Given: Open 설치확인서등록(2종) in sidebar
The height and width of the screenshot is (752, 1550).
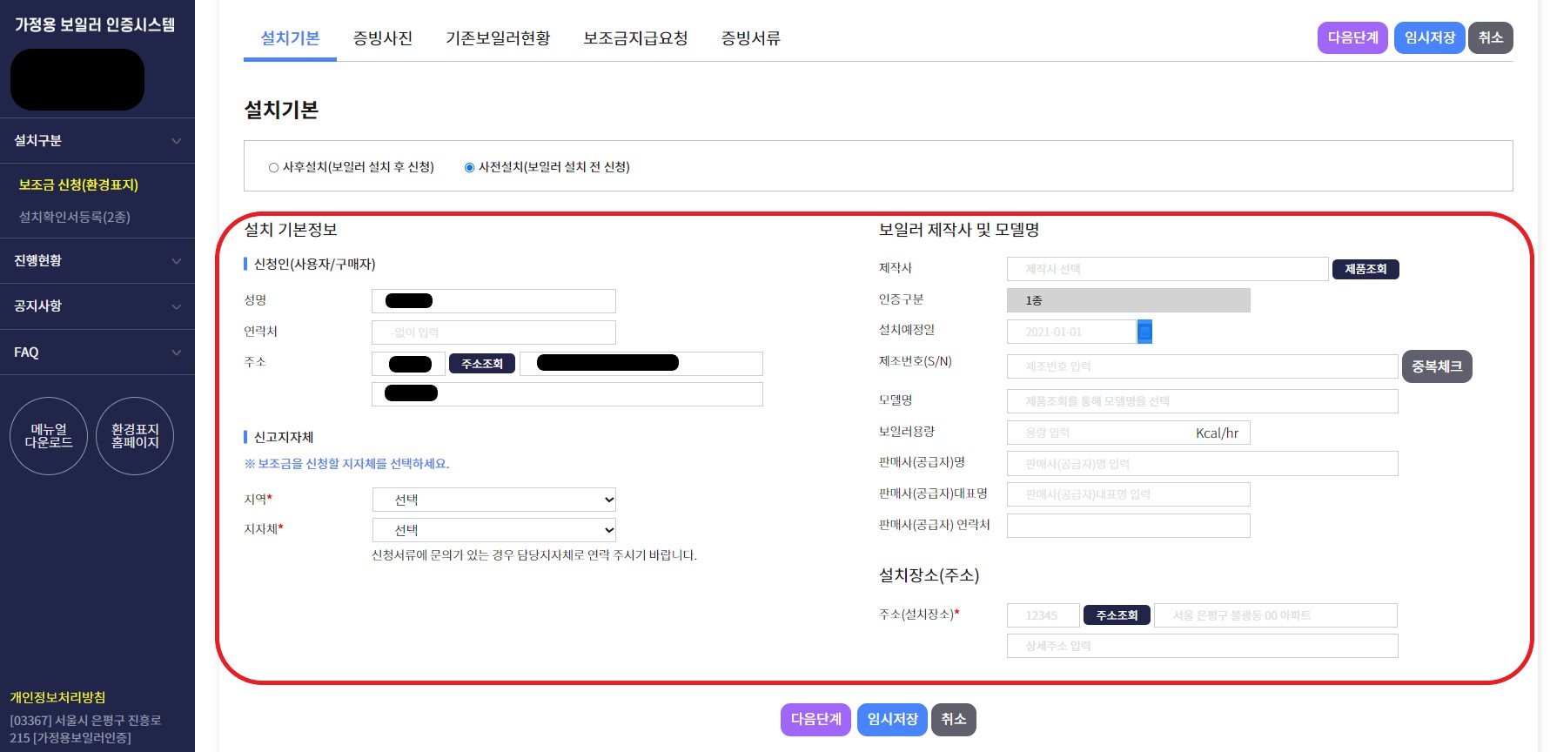Looking at the screenshot, I should [75, 217].
